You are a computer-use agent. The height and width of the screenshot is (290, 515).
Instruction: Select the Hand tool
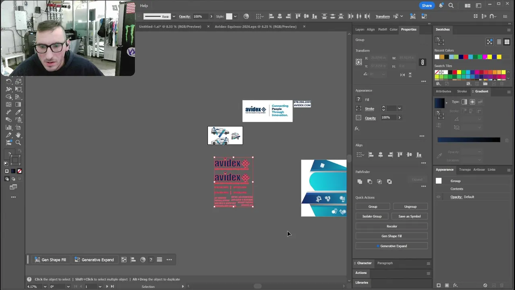coord(18,135)
